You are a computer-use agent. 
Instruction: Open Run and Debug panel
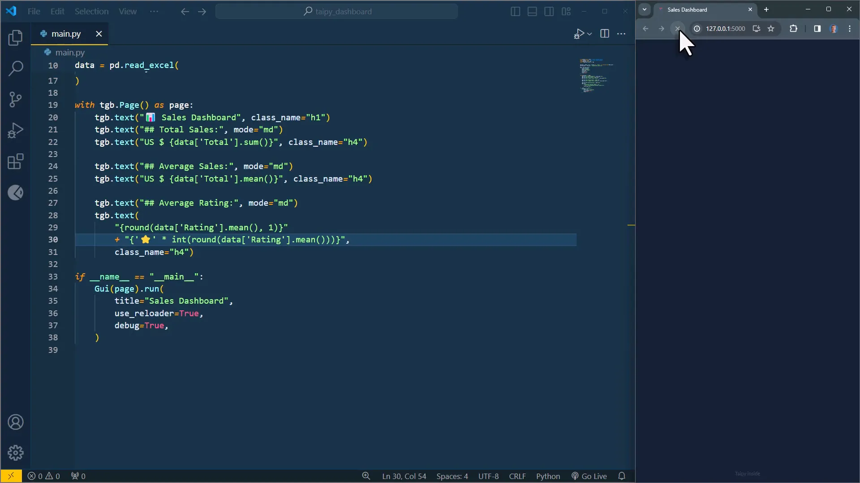coord(16,130)
